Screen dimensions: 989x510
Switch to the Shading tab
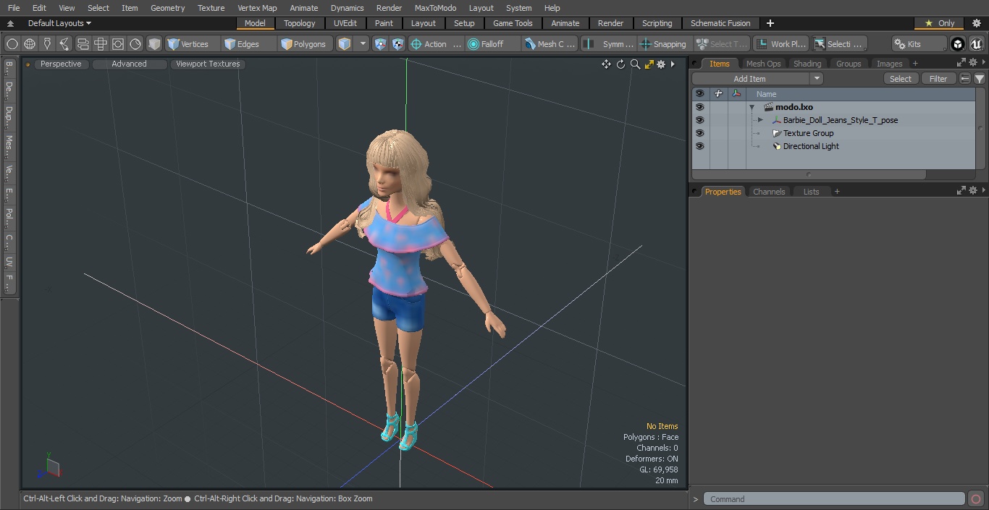point(807,64)
